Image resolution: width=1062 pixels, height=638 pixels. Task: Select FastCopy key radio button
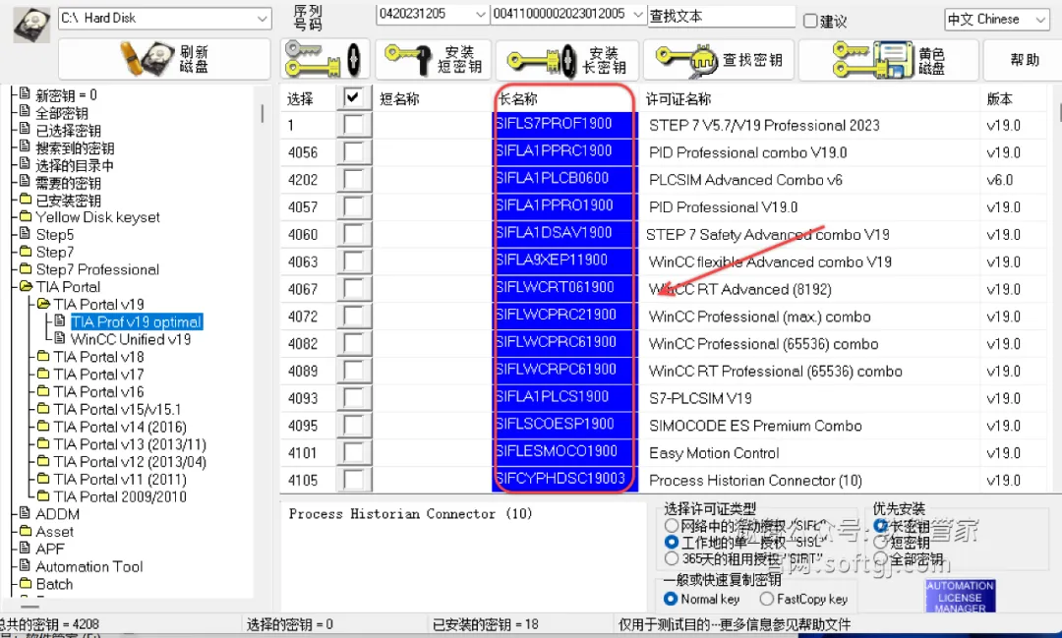click(x=767, y=599)
